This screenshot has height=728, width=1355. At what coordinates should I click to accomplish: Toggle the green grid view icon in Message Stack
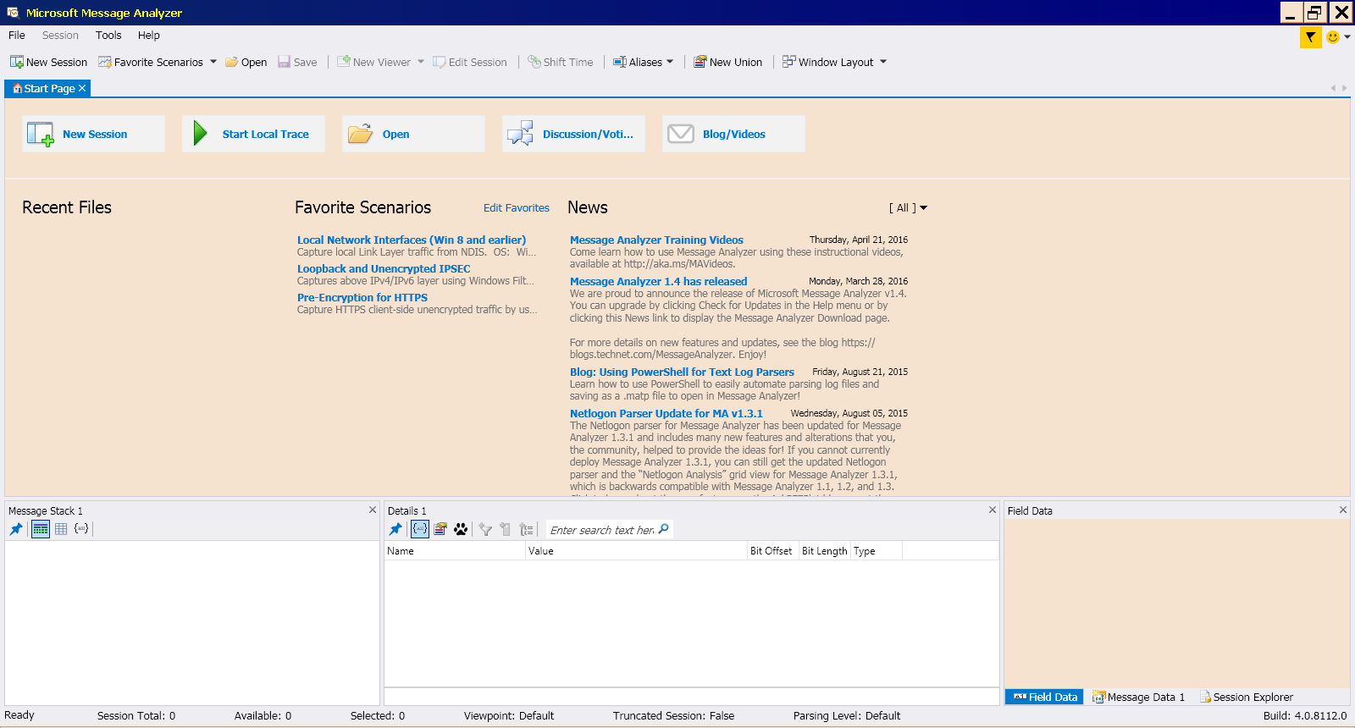(x=40, y=529)
